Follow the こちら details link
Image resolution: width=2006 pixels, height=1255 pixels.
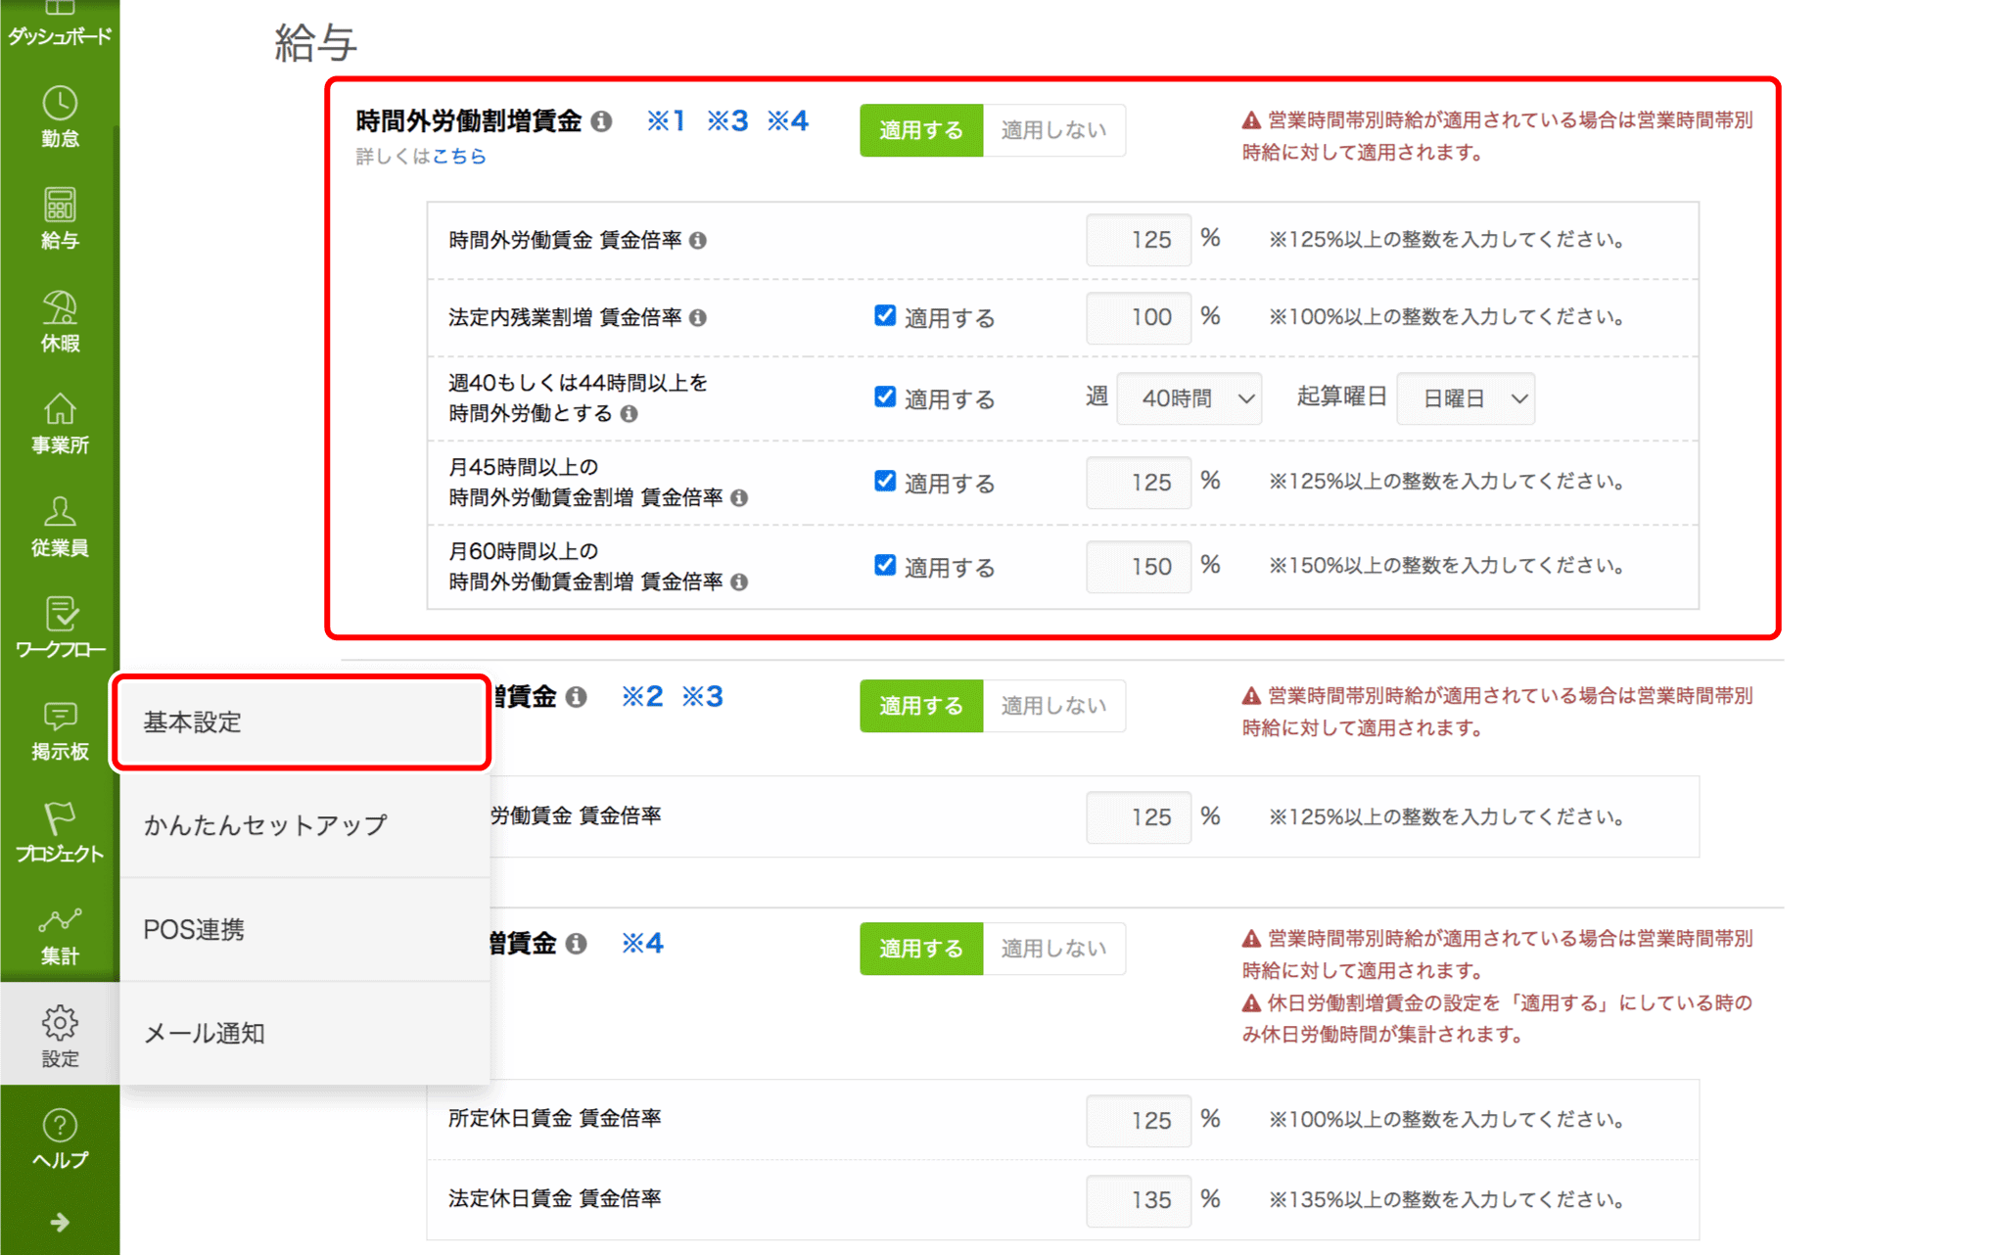coord(459,157)
